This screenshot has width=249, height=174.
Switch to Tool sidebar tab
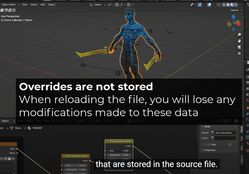tap(242, 138)
